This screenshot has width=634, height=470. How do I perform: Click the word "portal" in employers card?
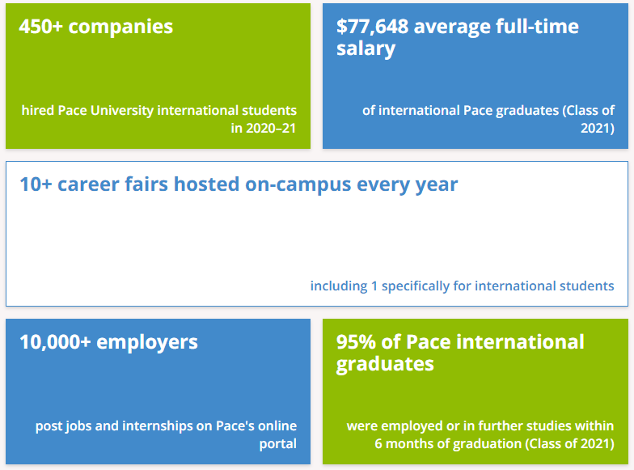coord(278,443)
